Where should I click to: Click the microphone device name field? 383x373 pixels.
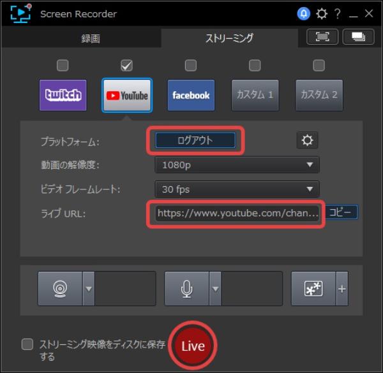point(252,289)
